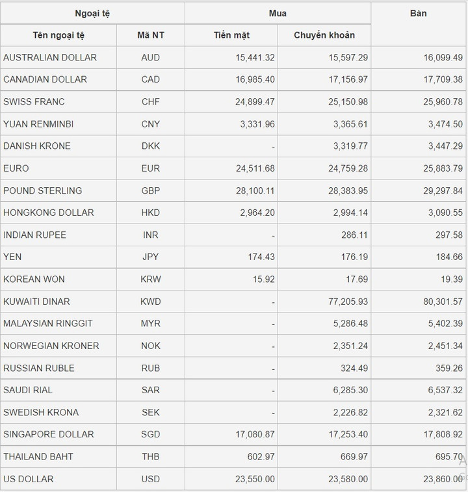
Task: Select the JPY currency code
Action: tap(150, 257)
